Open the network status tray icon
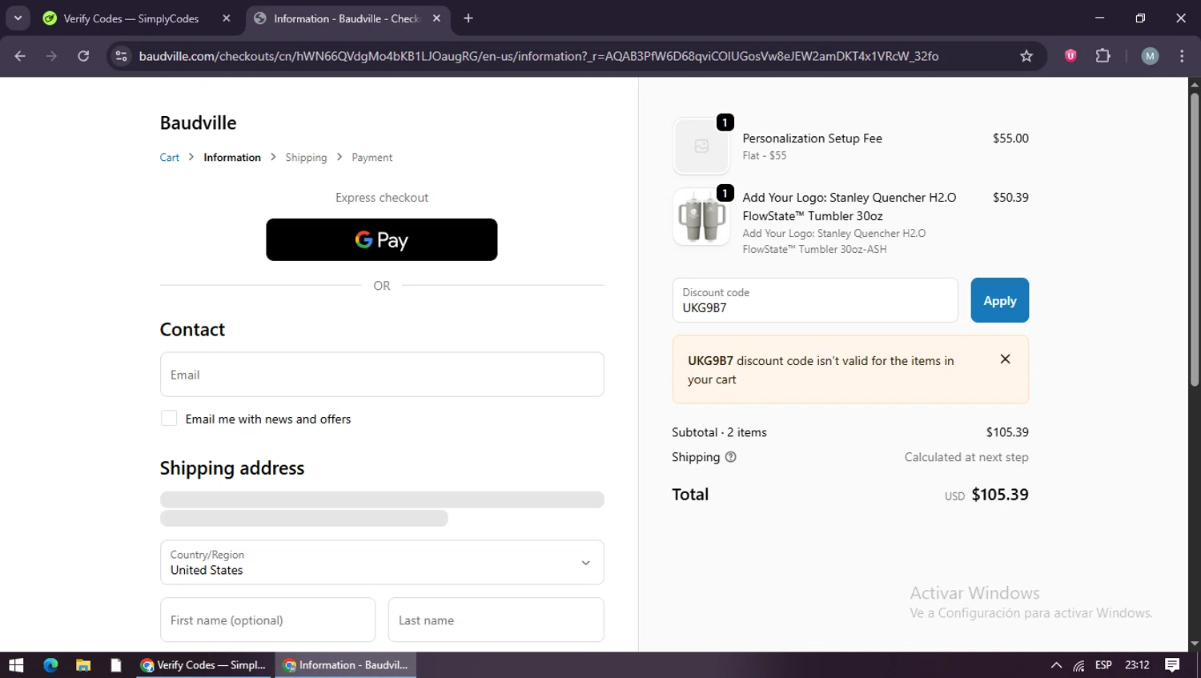Image resolution: width=1201 pixels, height=678 pixels. (1079, 665)
